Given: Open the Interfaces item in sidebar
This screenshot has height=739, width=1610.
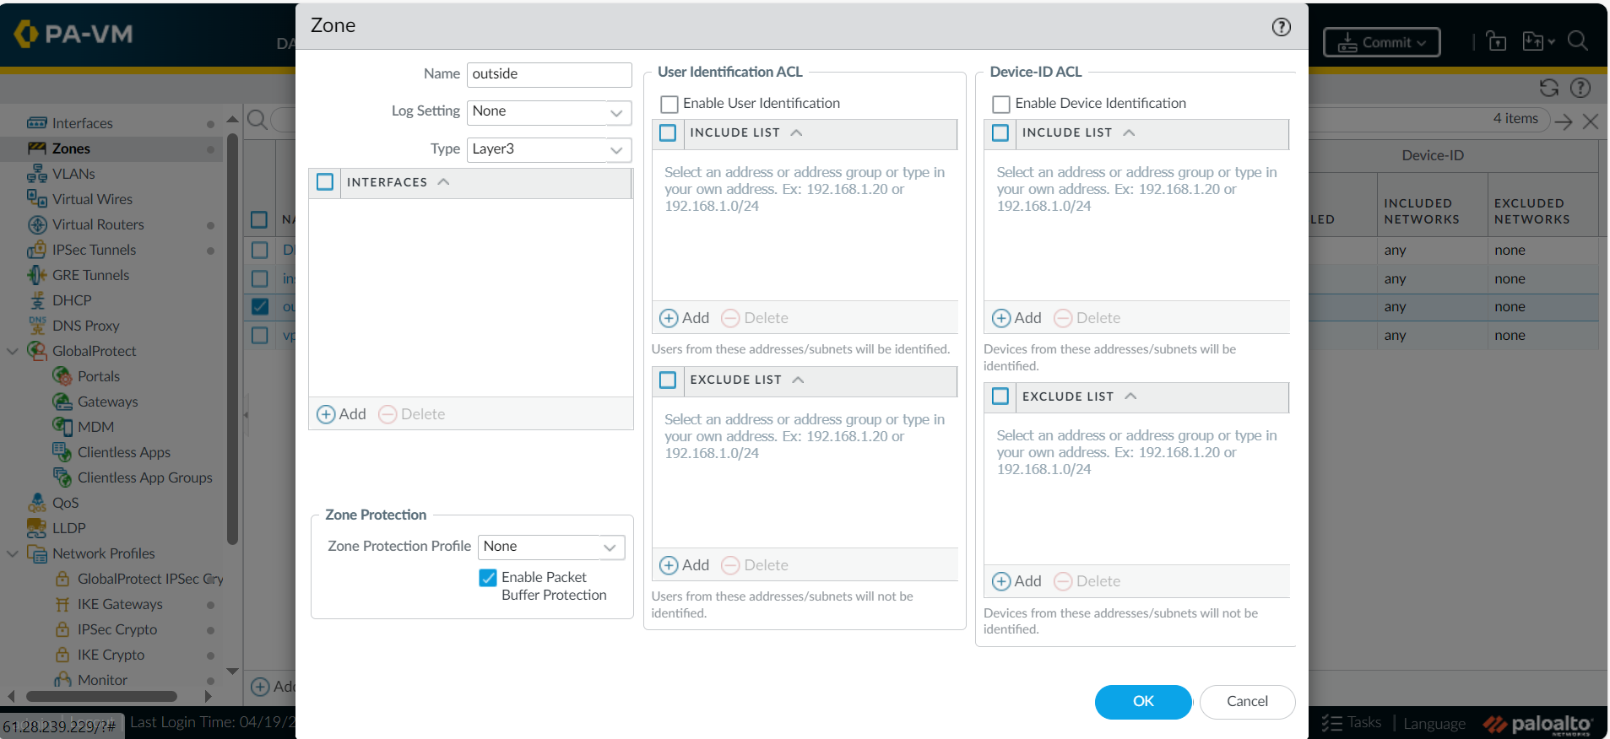Looking at the screenshot, I should click(82, 123).
